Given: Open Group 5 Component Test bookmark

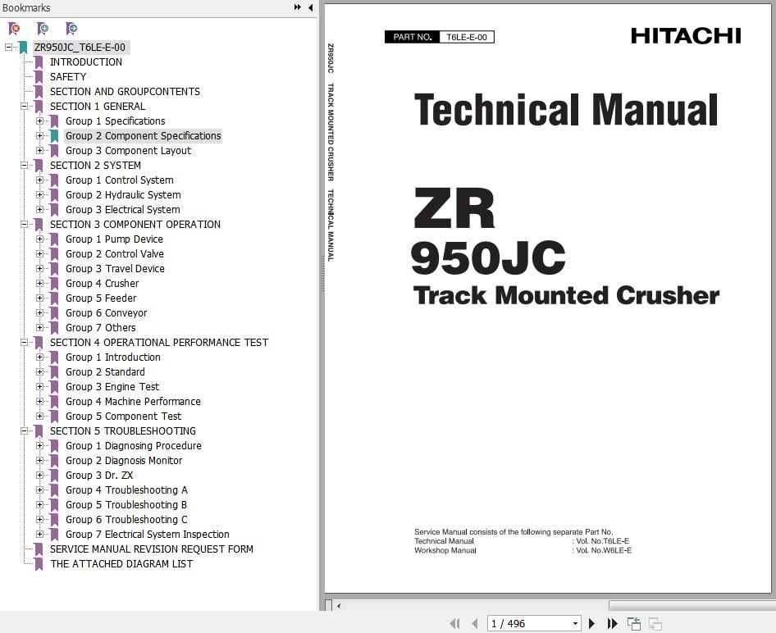Looking at the screenshot, I should click(123, 417).
